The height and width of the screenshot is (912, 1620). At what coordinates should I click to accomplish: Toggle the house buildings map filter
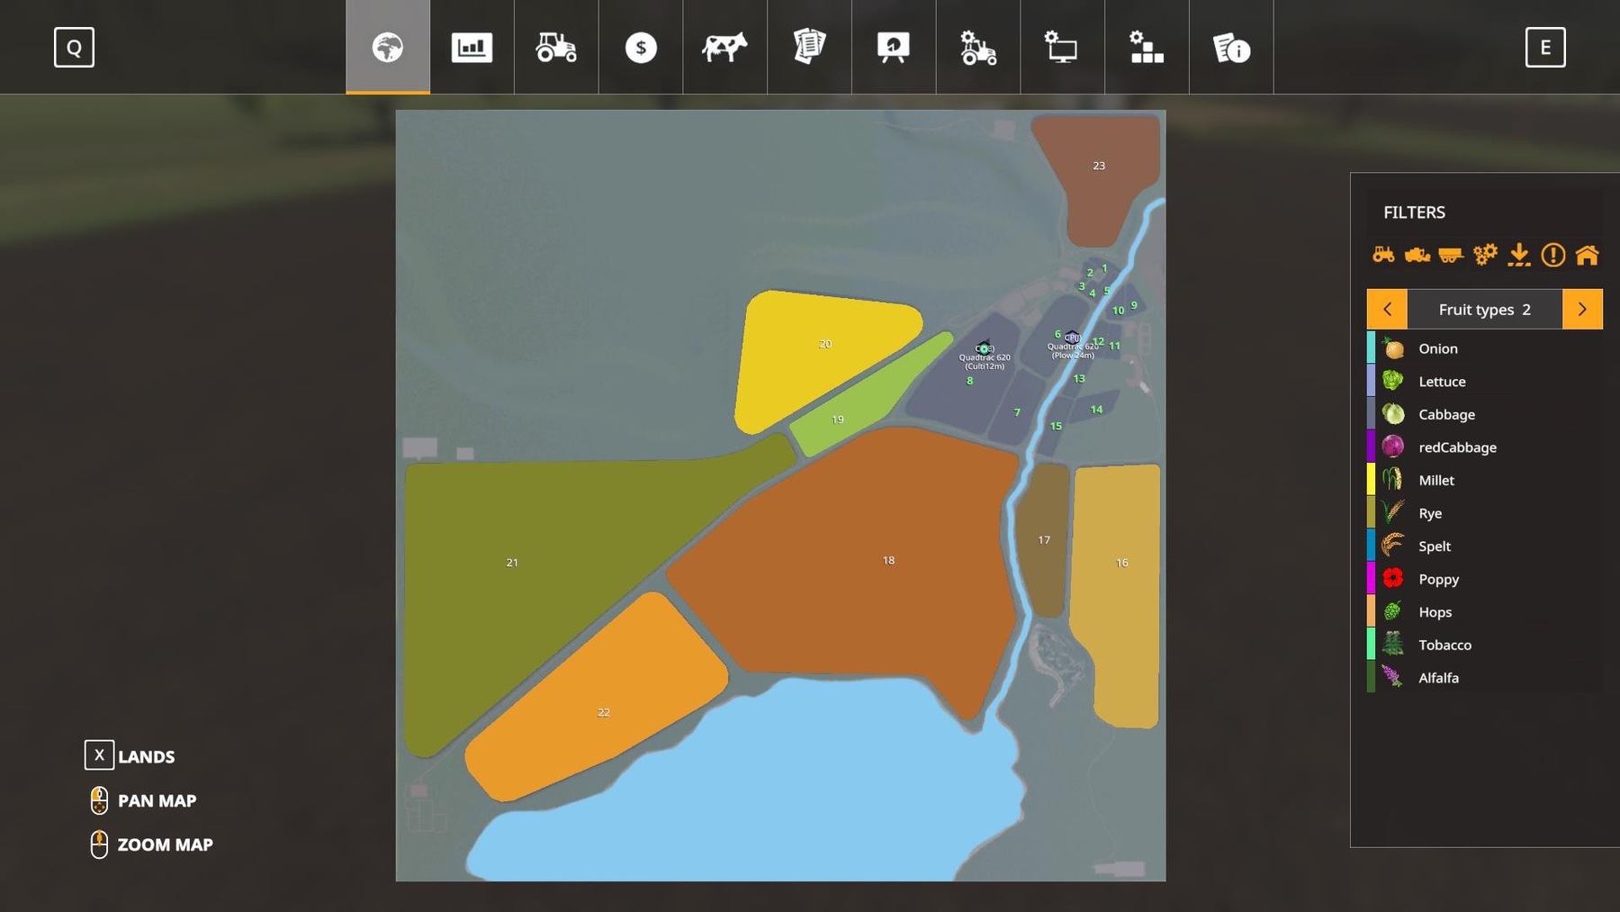point(1588,255)
